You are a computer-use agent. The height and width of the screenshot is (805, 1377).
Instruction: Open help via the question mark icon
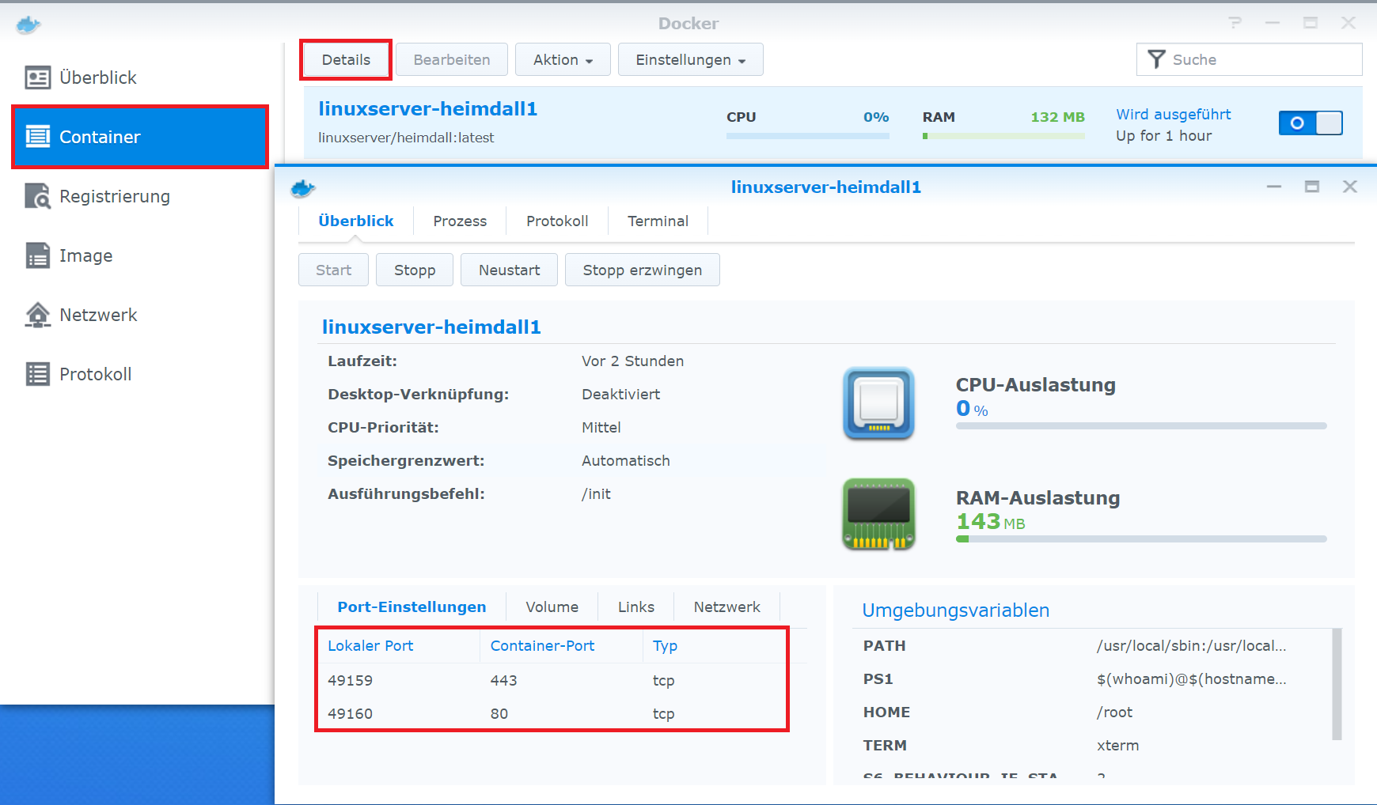click(1235, 23)
